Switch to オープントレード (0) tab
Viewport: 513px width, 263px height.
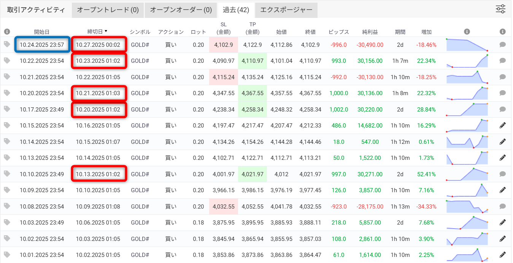coord(108,10)
